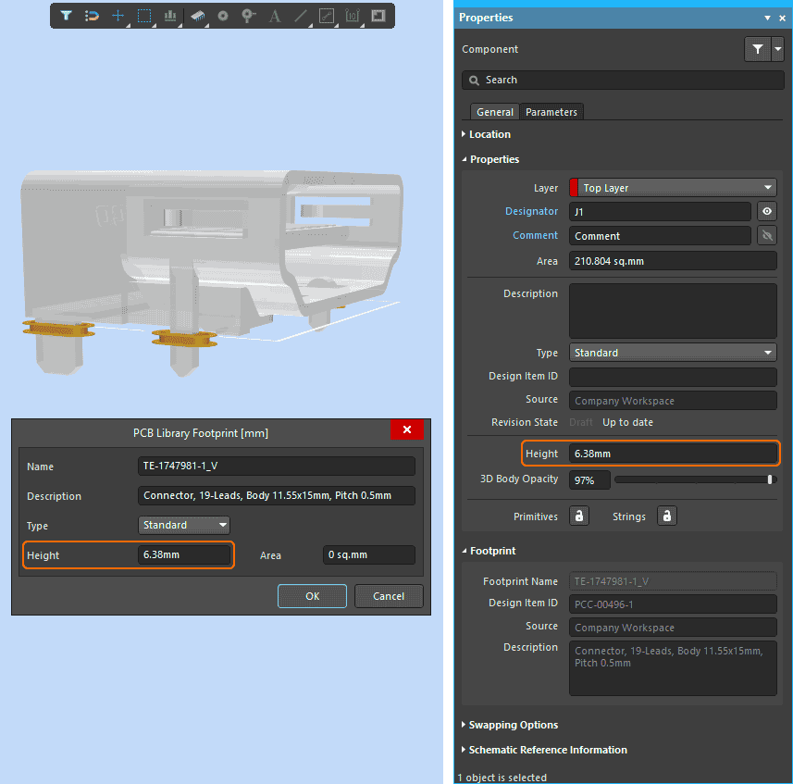Click the Footprint Name field TE-1747981-1_V
Viewport: 793px width, 784px height.
click(x=673, y=581)
